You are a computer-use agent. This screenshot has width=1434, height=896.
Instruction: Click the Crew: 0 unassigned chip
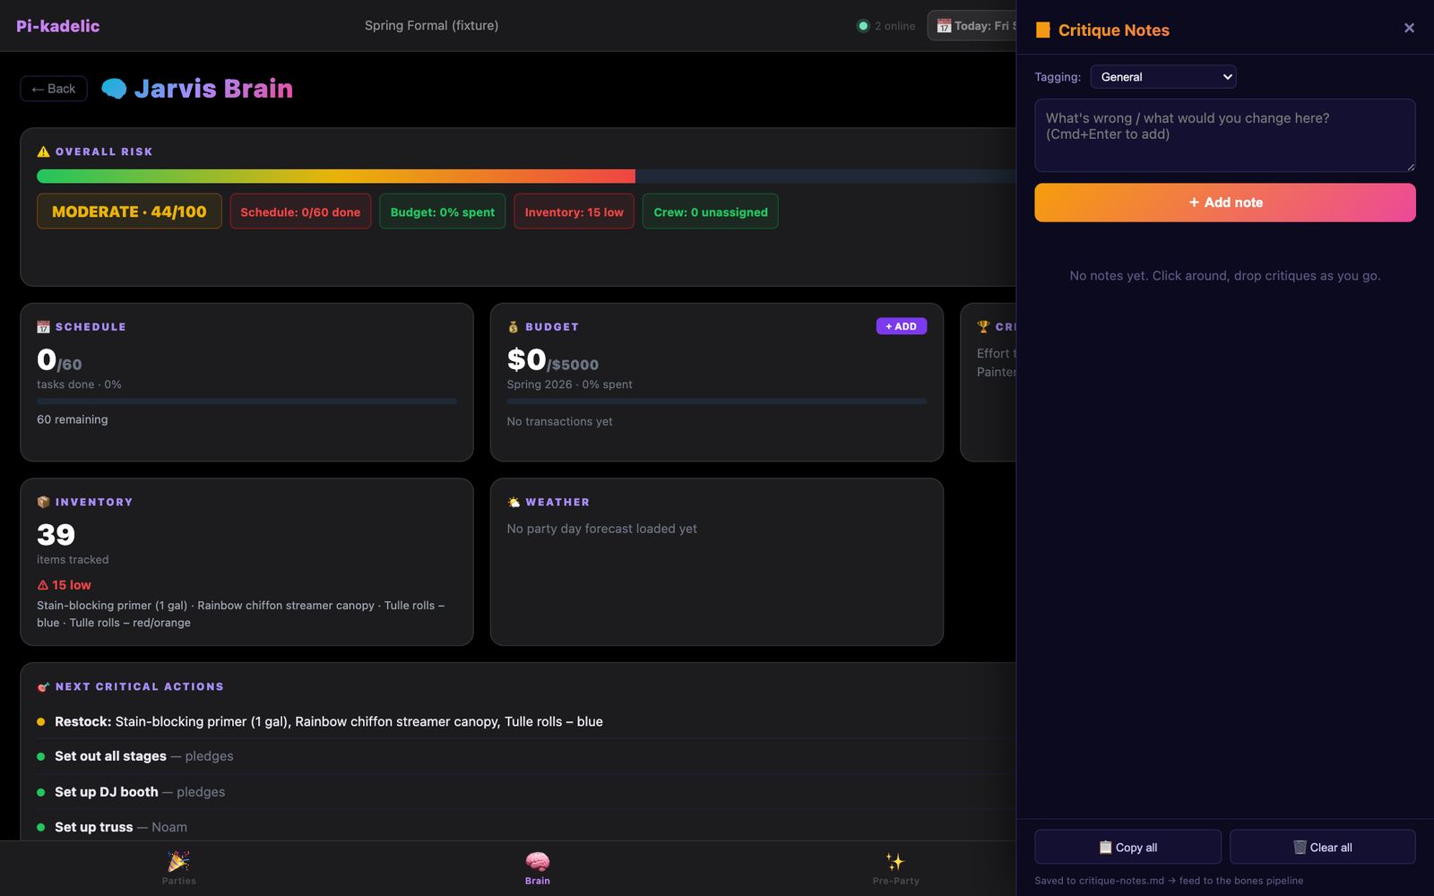click(711, 211)
